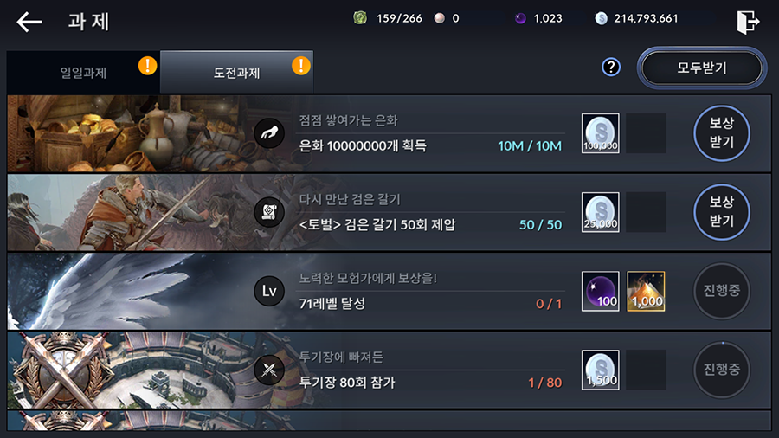Viewport: 779px width, 438px height.
Task: View the 100,000 silver reward item
Action: [601, 133]
